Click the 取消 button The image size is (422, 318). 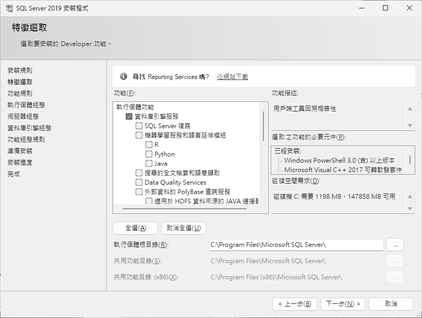click(391, 304)
